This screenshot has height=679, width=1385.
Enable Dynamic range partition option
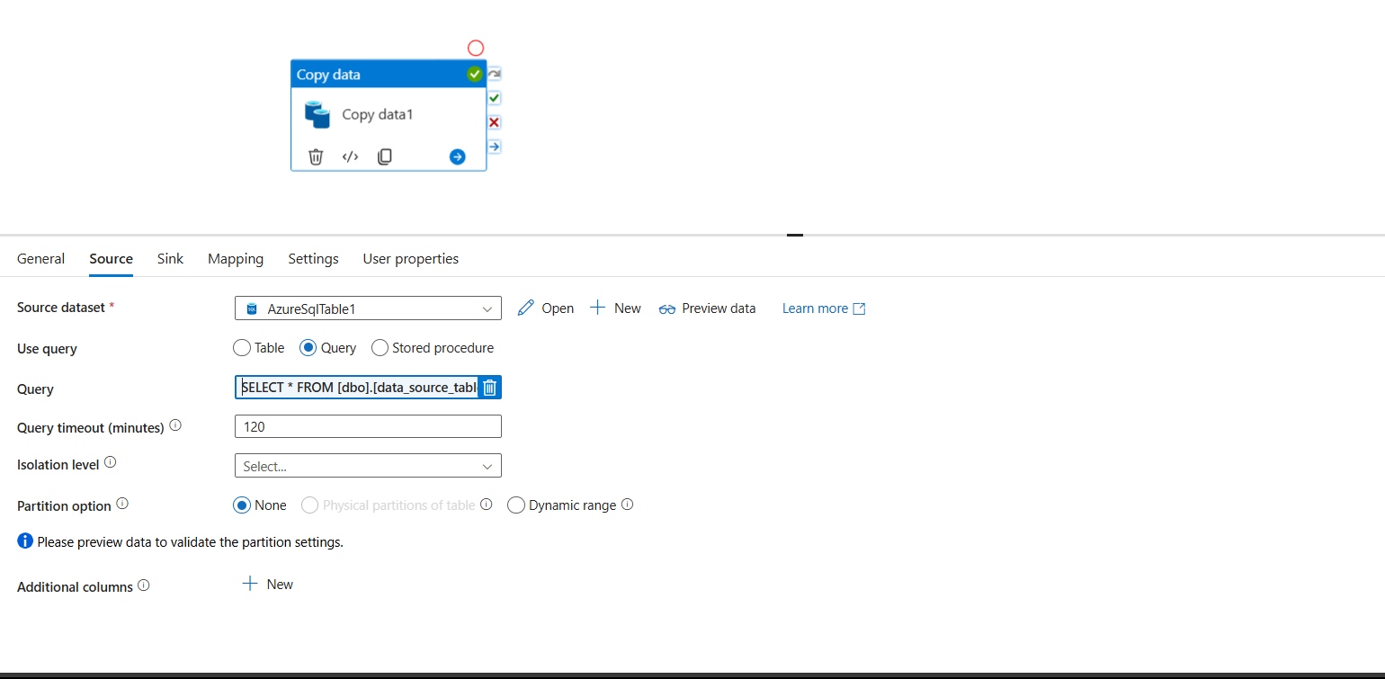tap(515, 505)
